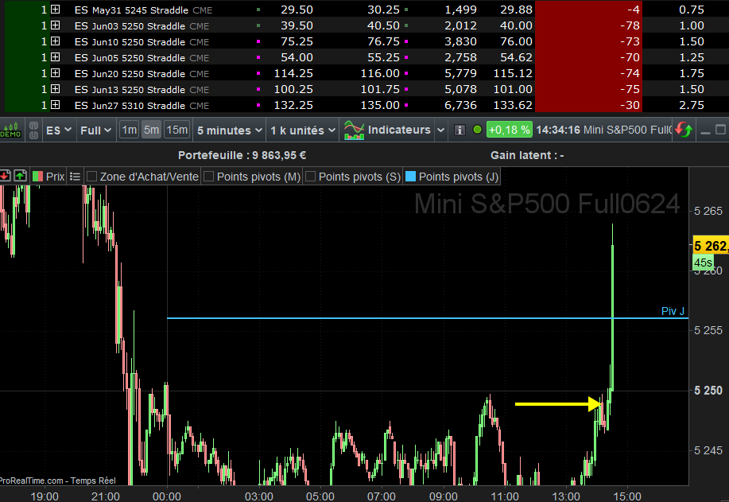
Task: Expand the Jun20 5250 Straddle row plus icon
Action: (x=56, y=72)
